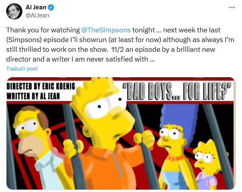Image resolution: width=242 pixels, height=192 pixels.
Task: Click the Al Jean display name
Action: point(36,7)
